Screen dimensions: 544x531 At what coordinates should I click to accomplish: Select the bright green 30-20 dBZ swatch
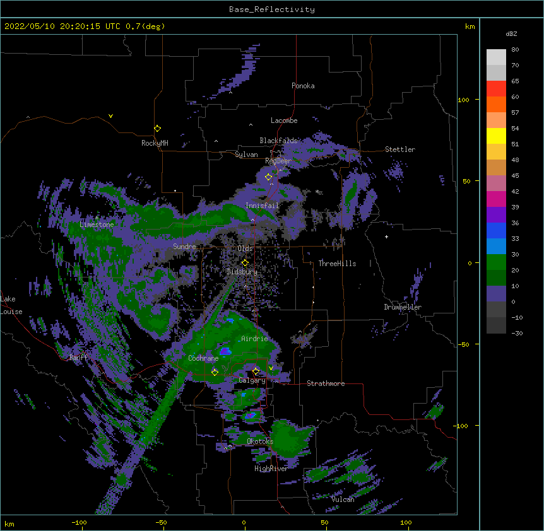[496, 262]
